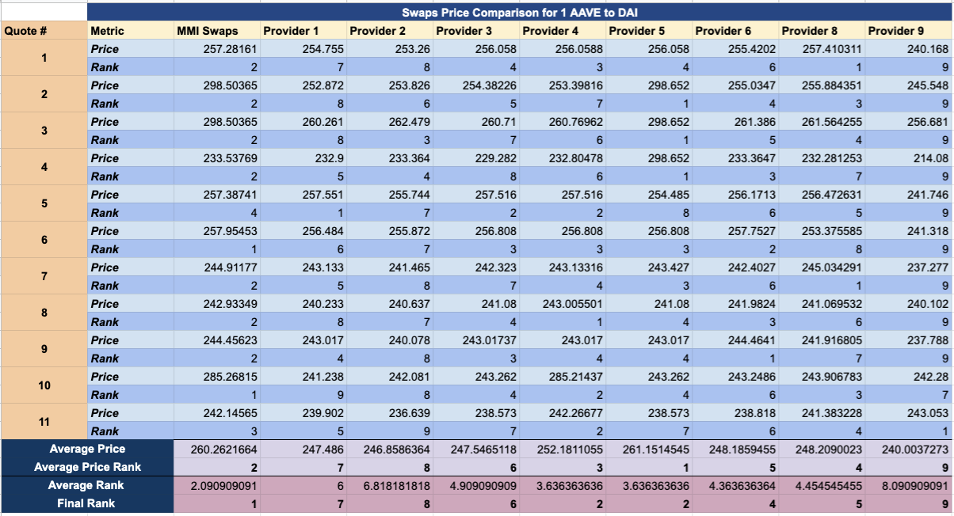Select the cell with price 254.755

[303, 49]
